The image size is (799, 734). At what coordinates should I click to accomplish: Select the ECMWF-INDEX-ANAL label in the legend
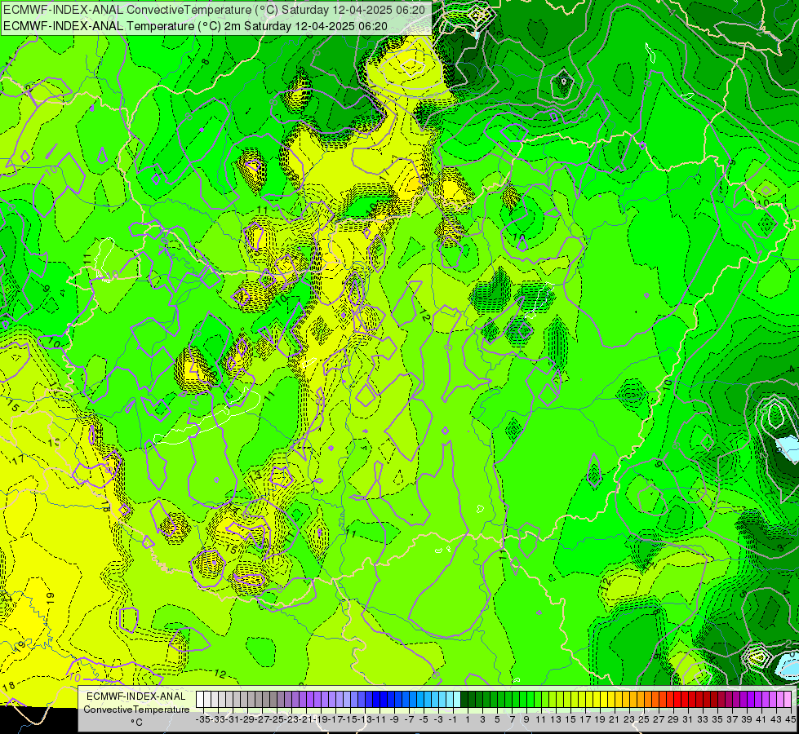(x=136, y=696)
